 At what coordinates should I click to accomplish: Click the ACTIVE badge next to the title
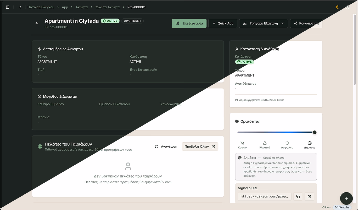(x=110, y=21)
